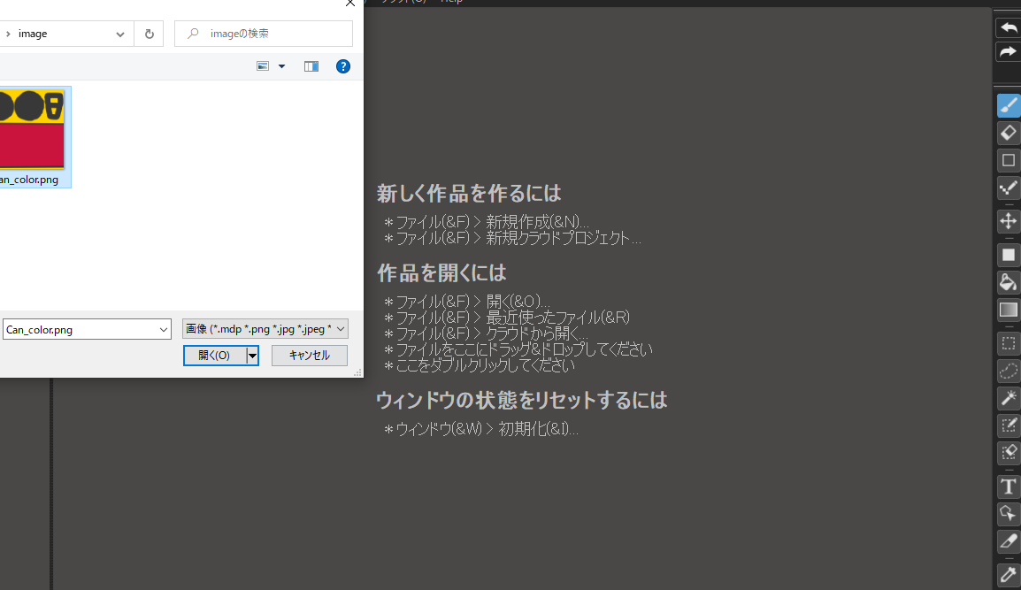Select the Eraser tool
1021x590 pixels.
coord(1008,133)
